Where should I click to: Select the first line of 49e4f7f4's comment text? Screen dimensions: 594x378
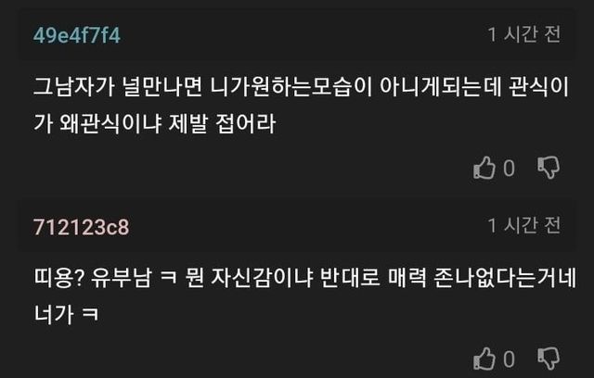pos(301,87)
